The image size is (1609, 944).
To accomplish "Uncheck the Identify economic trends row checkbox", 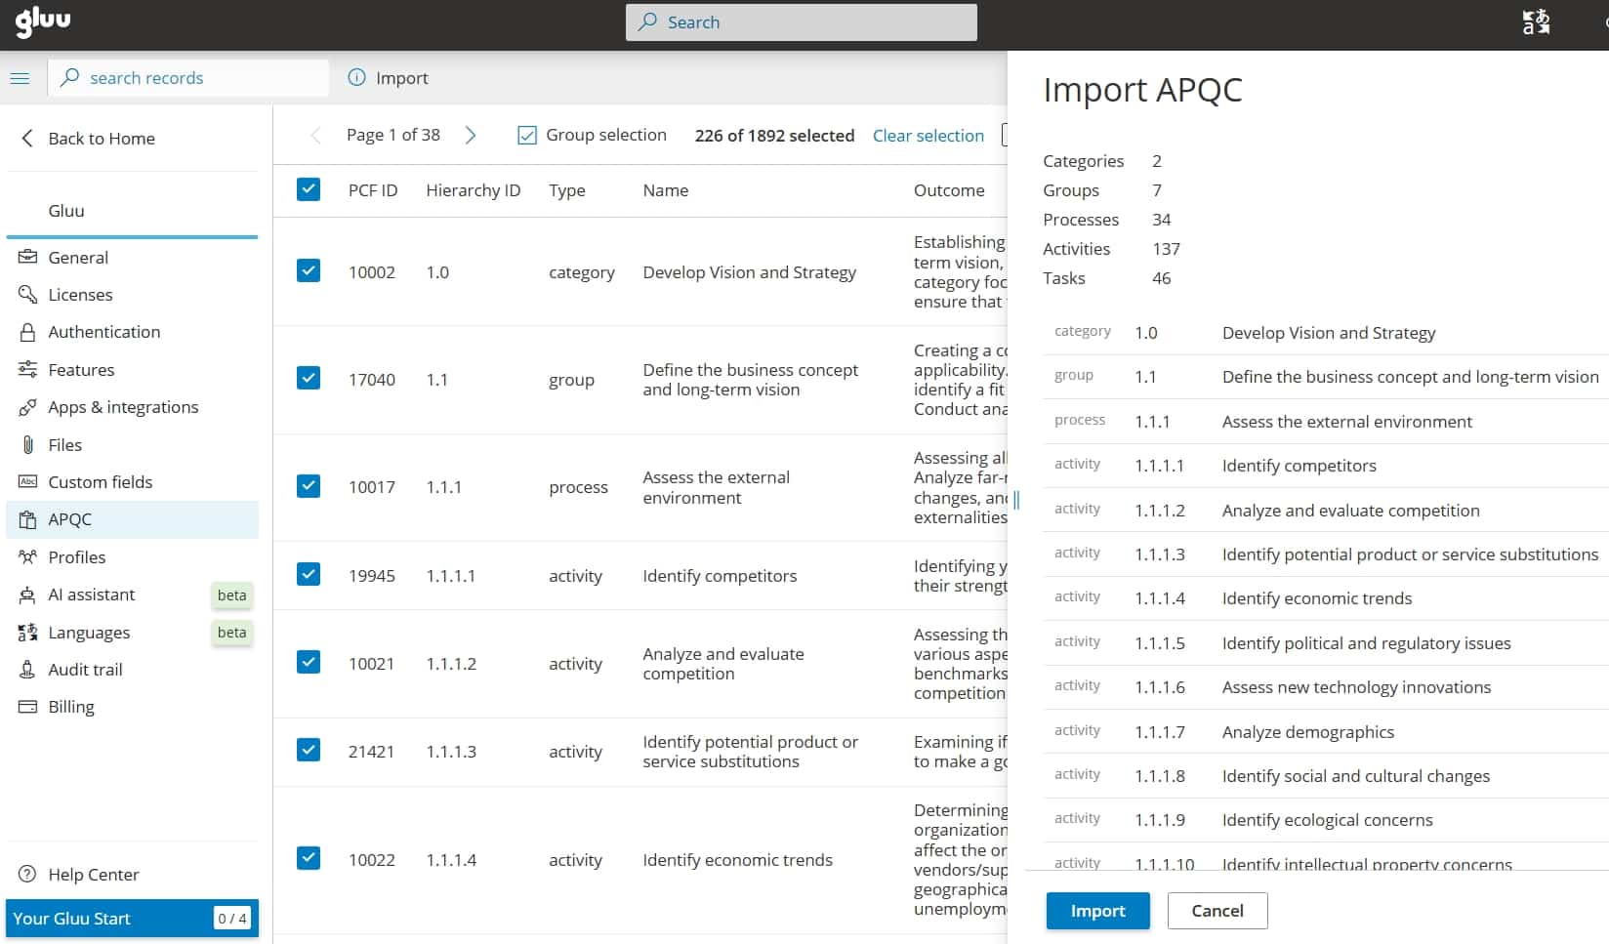I will click(x=309, y=858).
